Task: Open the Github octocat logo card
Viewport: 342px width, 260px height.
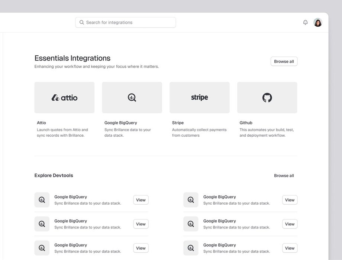Action: (267, 98)
